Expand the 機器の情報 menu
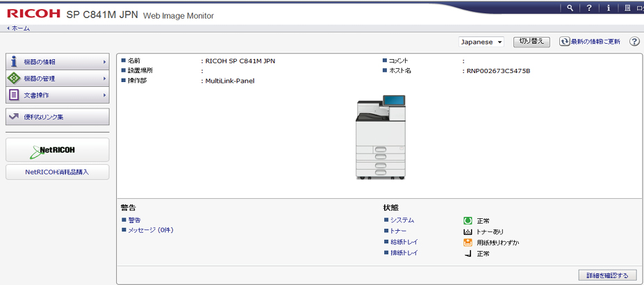Screen dimensions: 644x285 (57, 62)
